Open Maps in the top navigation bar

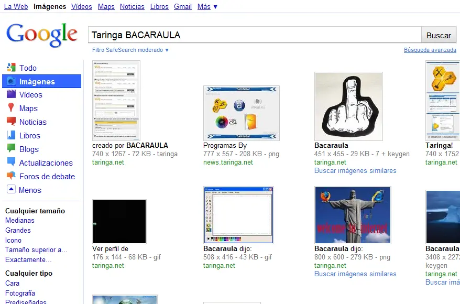tap(106, 6)
